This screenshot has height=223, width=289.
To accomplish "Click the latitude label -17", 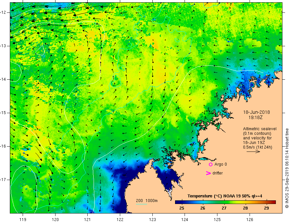I will (x=4, y=180).
